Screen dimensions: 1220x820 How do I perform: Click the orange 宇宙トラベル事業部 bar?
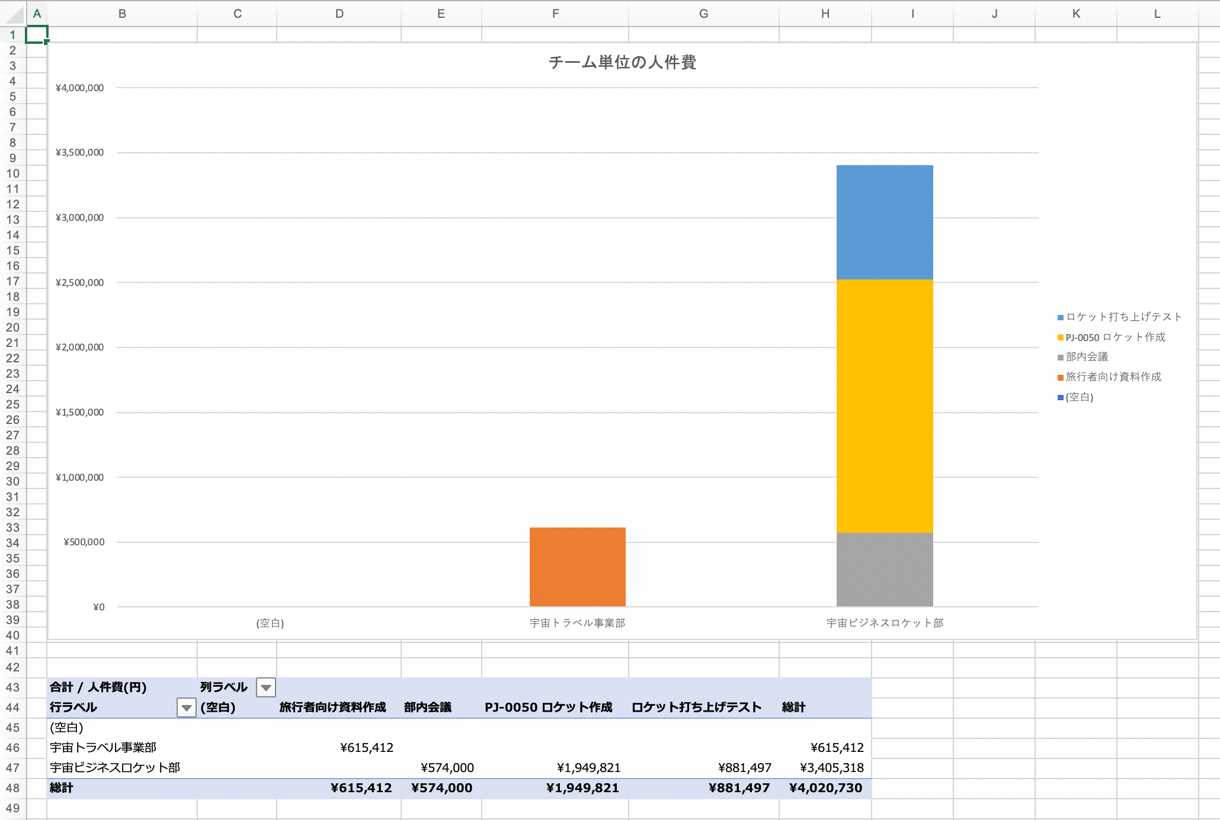pyautogui.click(x=577, y=567)
